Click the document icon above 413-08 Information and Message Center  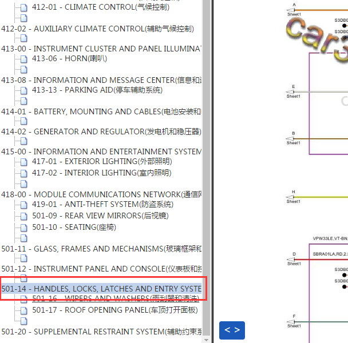[23, 70]
